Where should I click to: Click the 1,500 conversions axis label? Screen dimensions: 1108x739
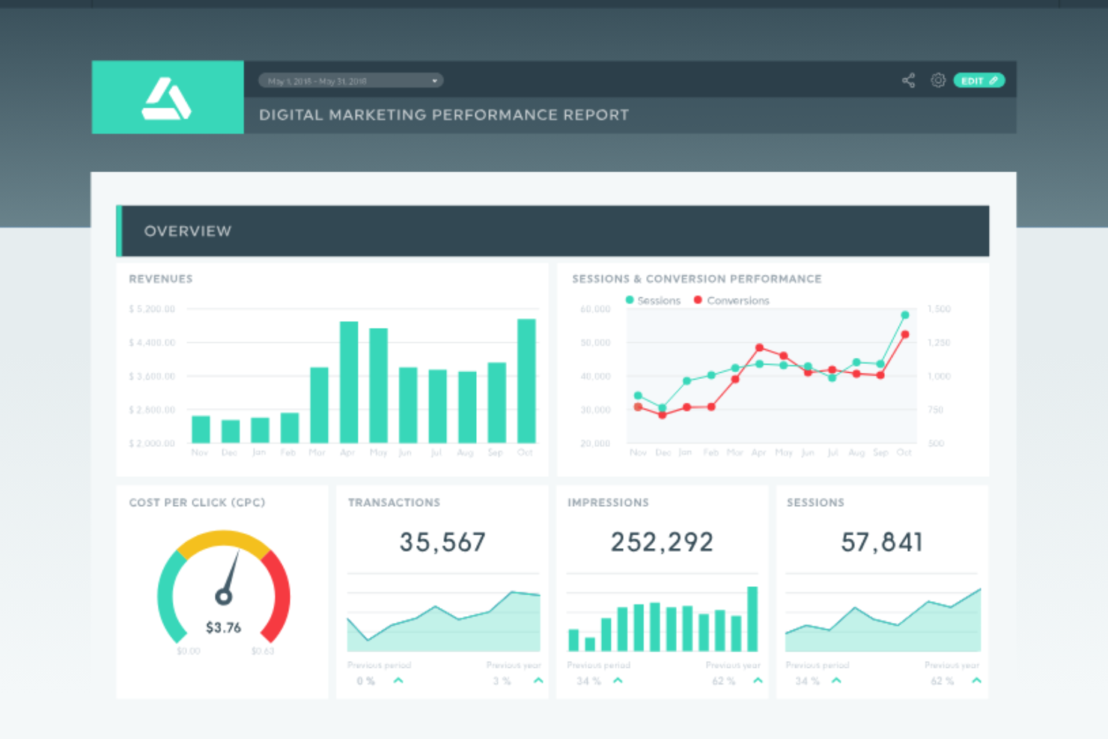pyautogui.click(x=939, y=308)
